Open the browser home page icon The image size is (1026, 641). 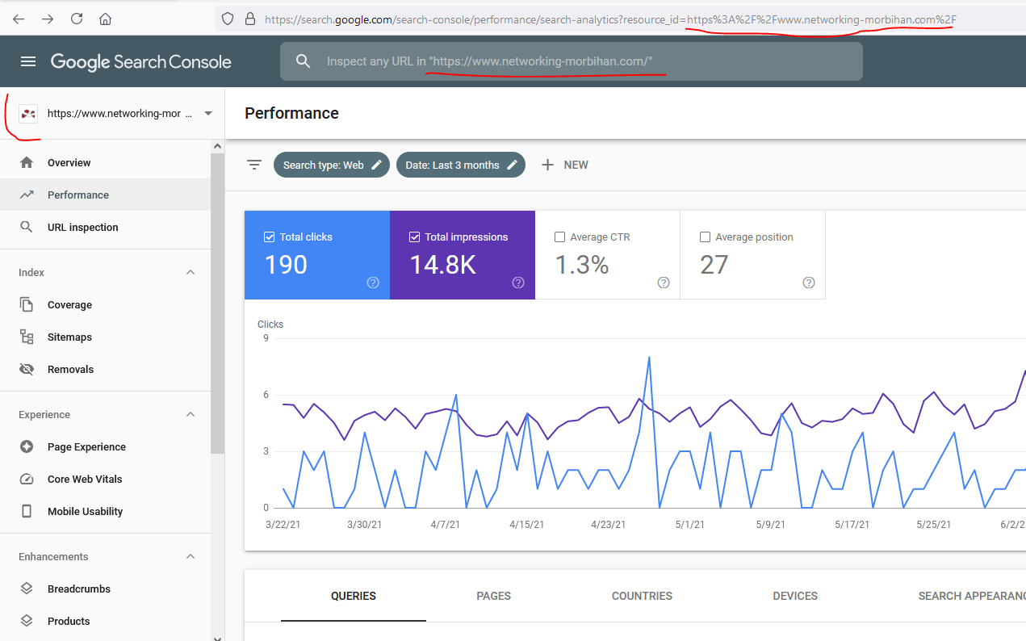(x=105, y=19)
